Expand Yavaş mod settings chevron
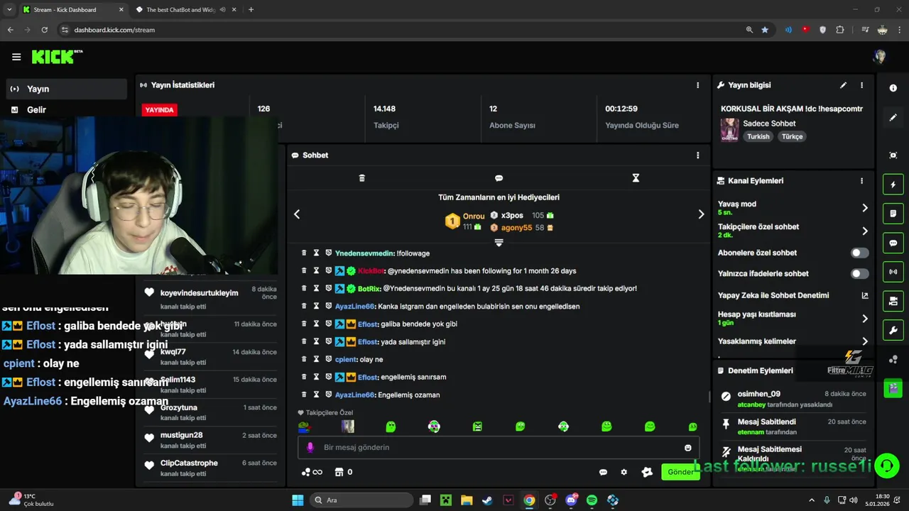Viewport: 909px width, 511px height. tap(865, 208)
